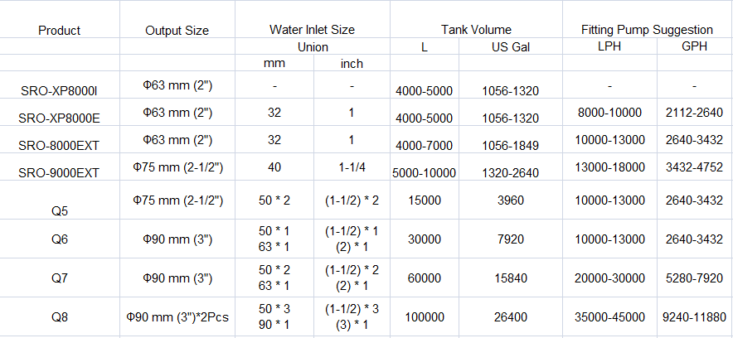Select the SRO-8000EXT product cell
This screenshot has height=338, width=733.
pos(59,146)
